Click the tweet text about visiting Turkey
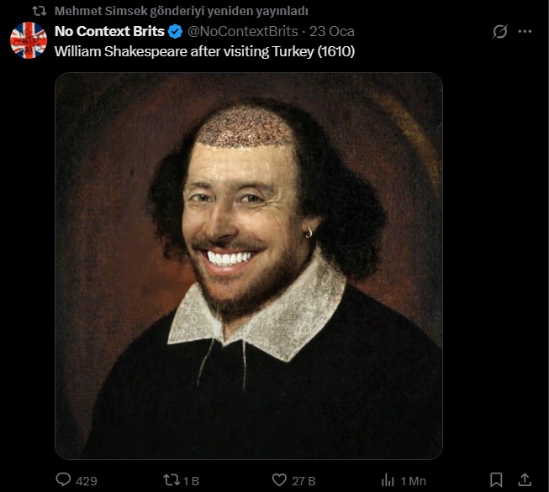Screen dimensions: 549x492 [x=205, y=50]
